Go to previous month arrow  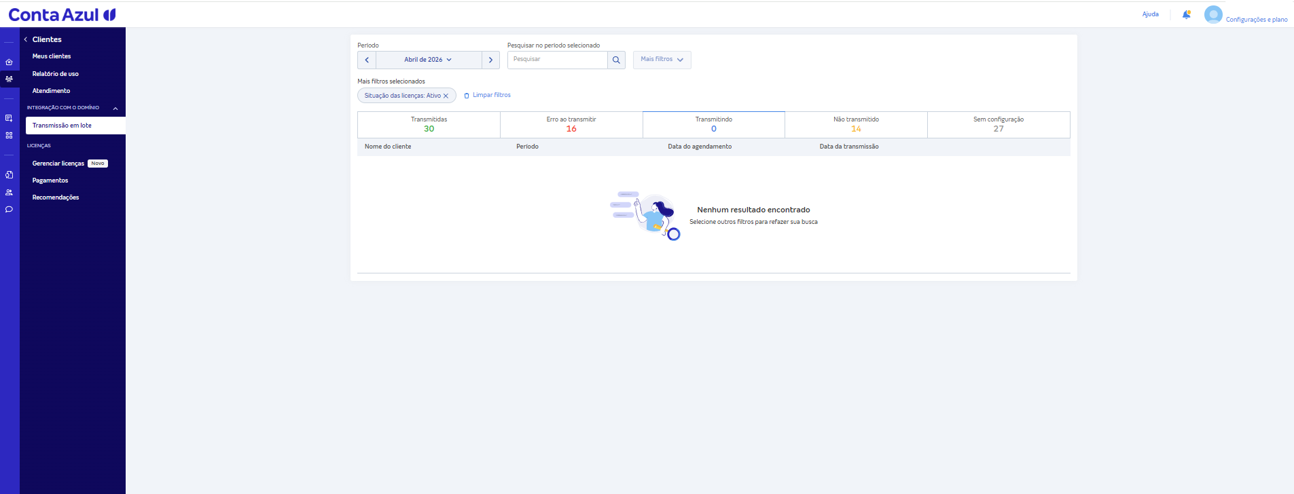(x=367, y=60)
